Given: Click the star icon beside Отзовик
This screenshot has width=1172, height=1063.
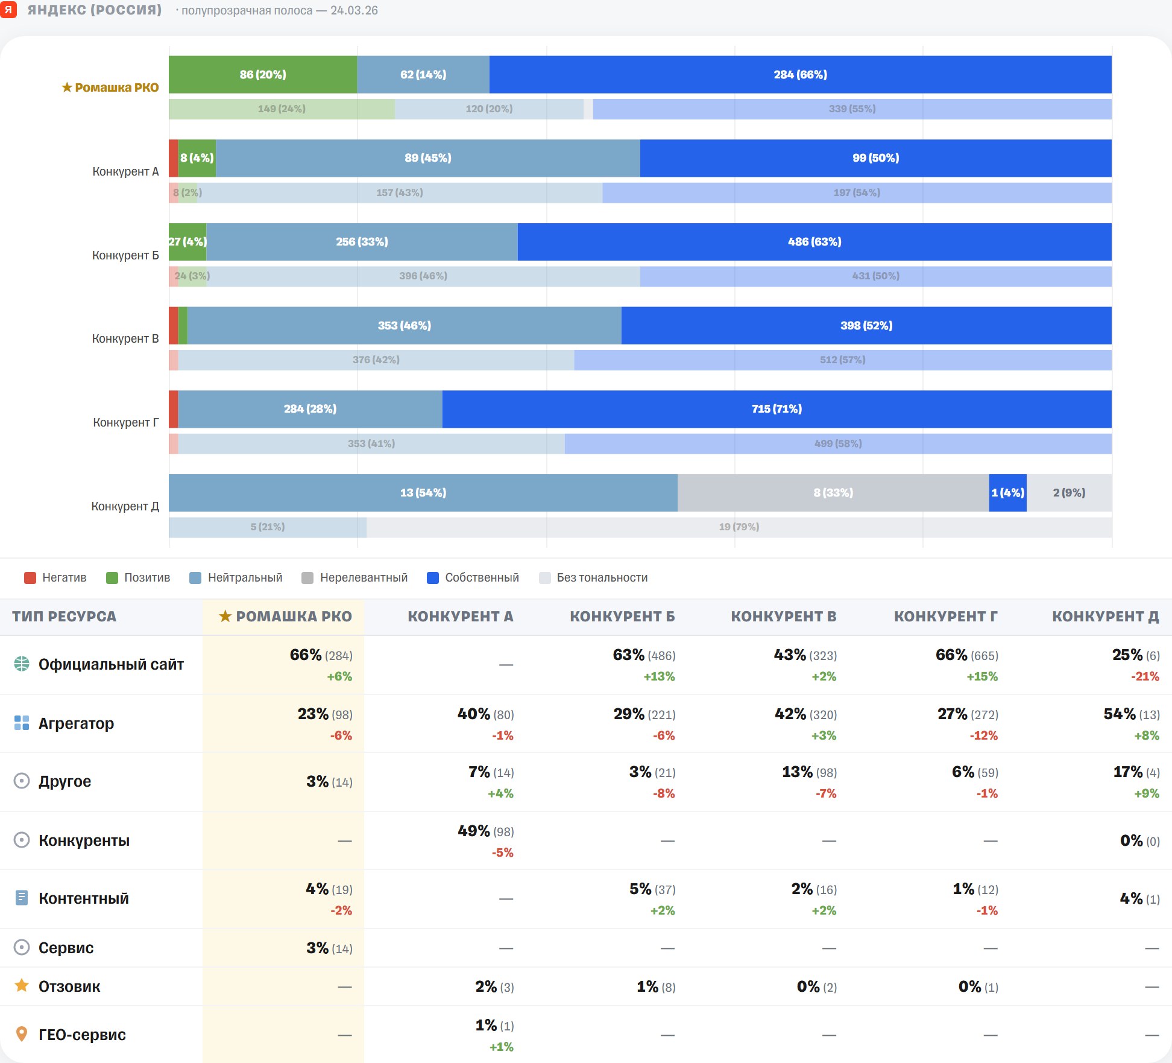Looking at the screenshot, I should (x=22, y=985).
